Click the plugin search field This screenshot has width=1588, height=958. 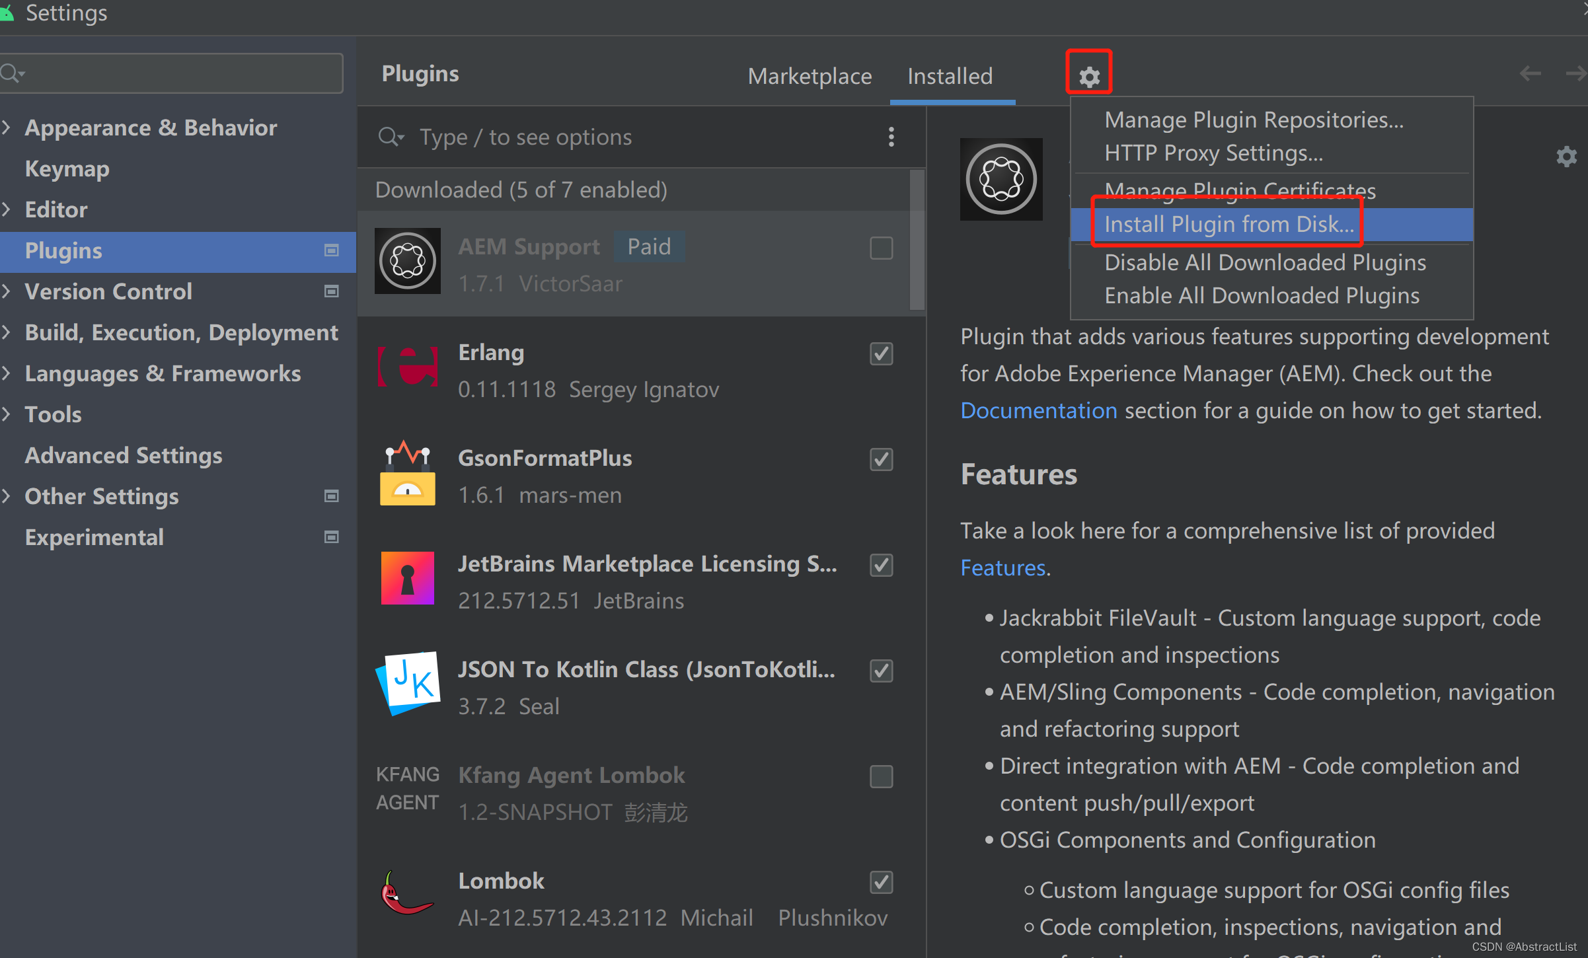[628, 137]
